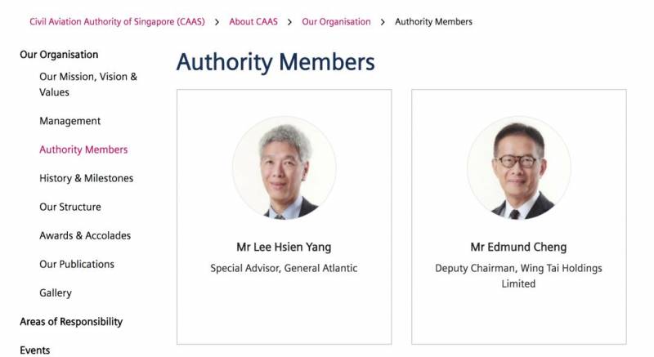Open the Events sidebar section
This screenshot has height=357, width=654.
35,350
